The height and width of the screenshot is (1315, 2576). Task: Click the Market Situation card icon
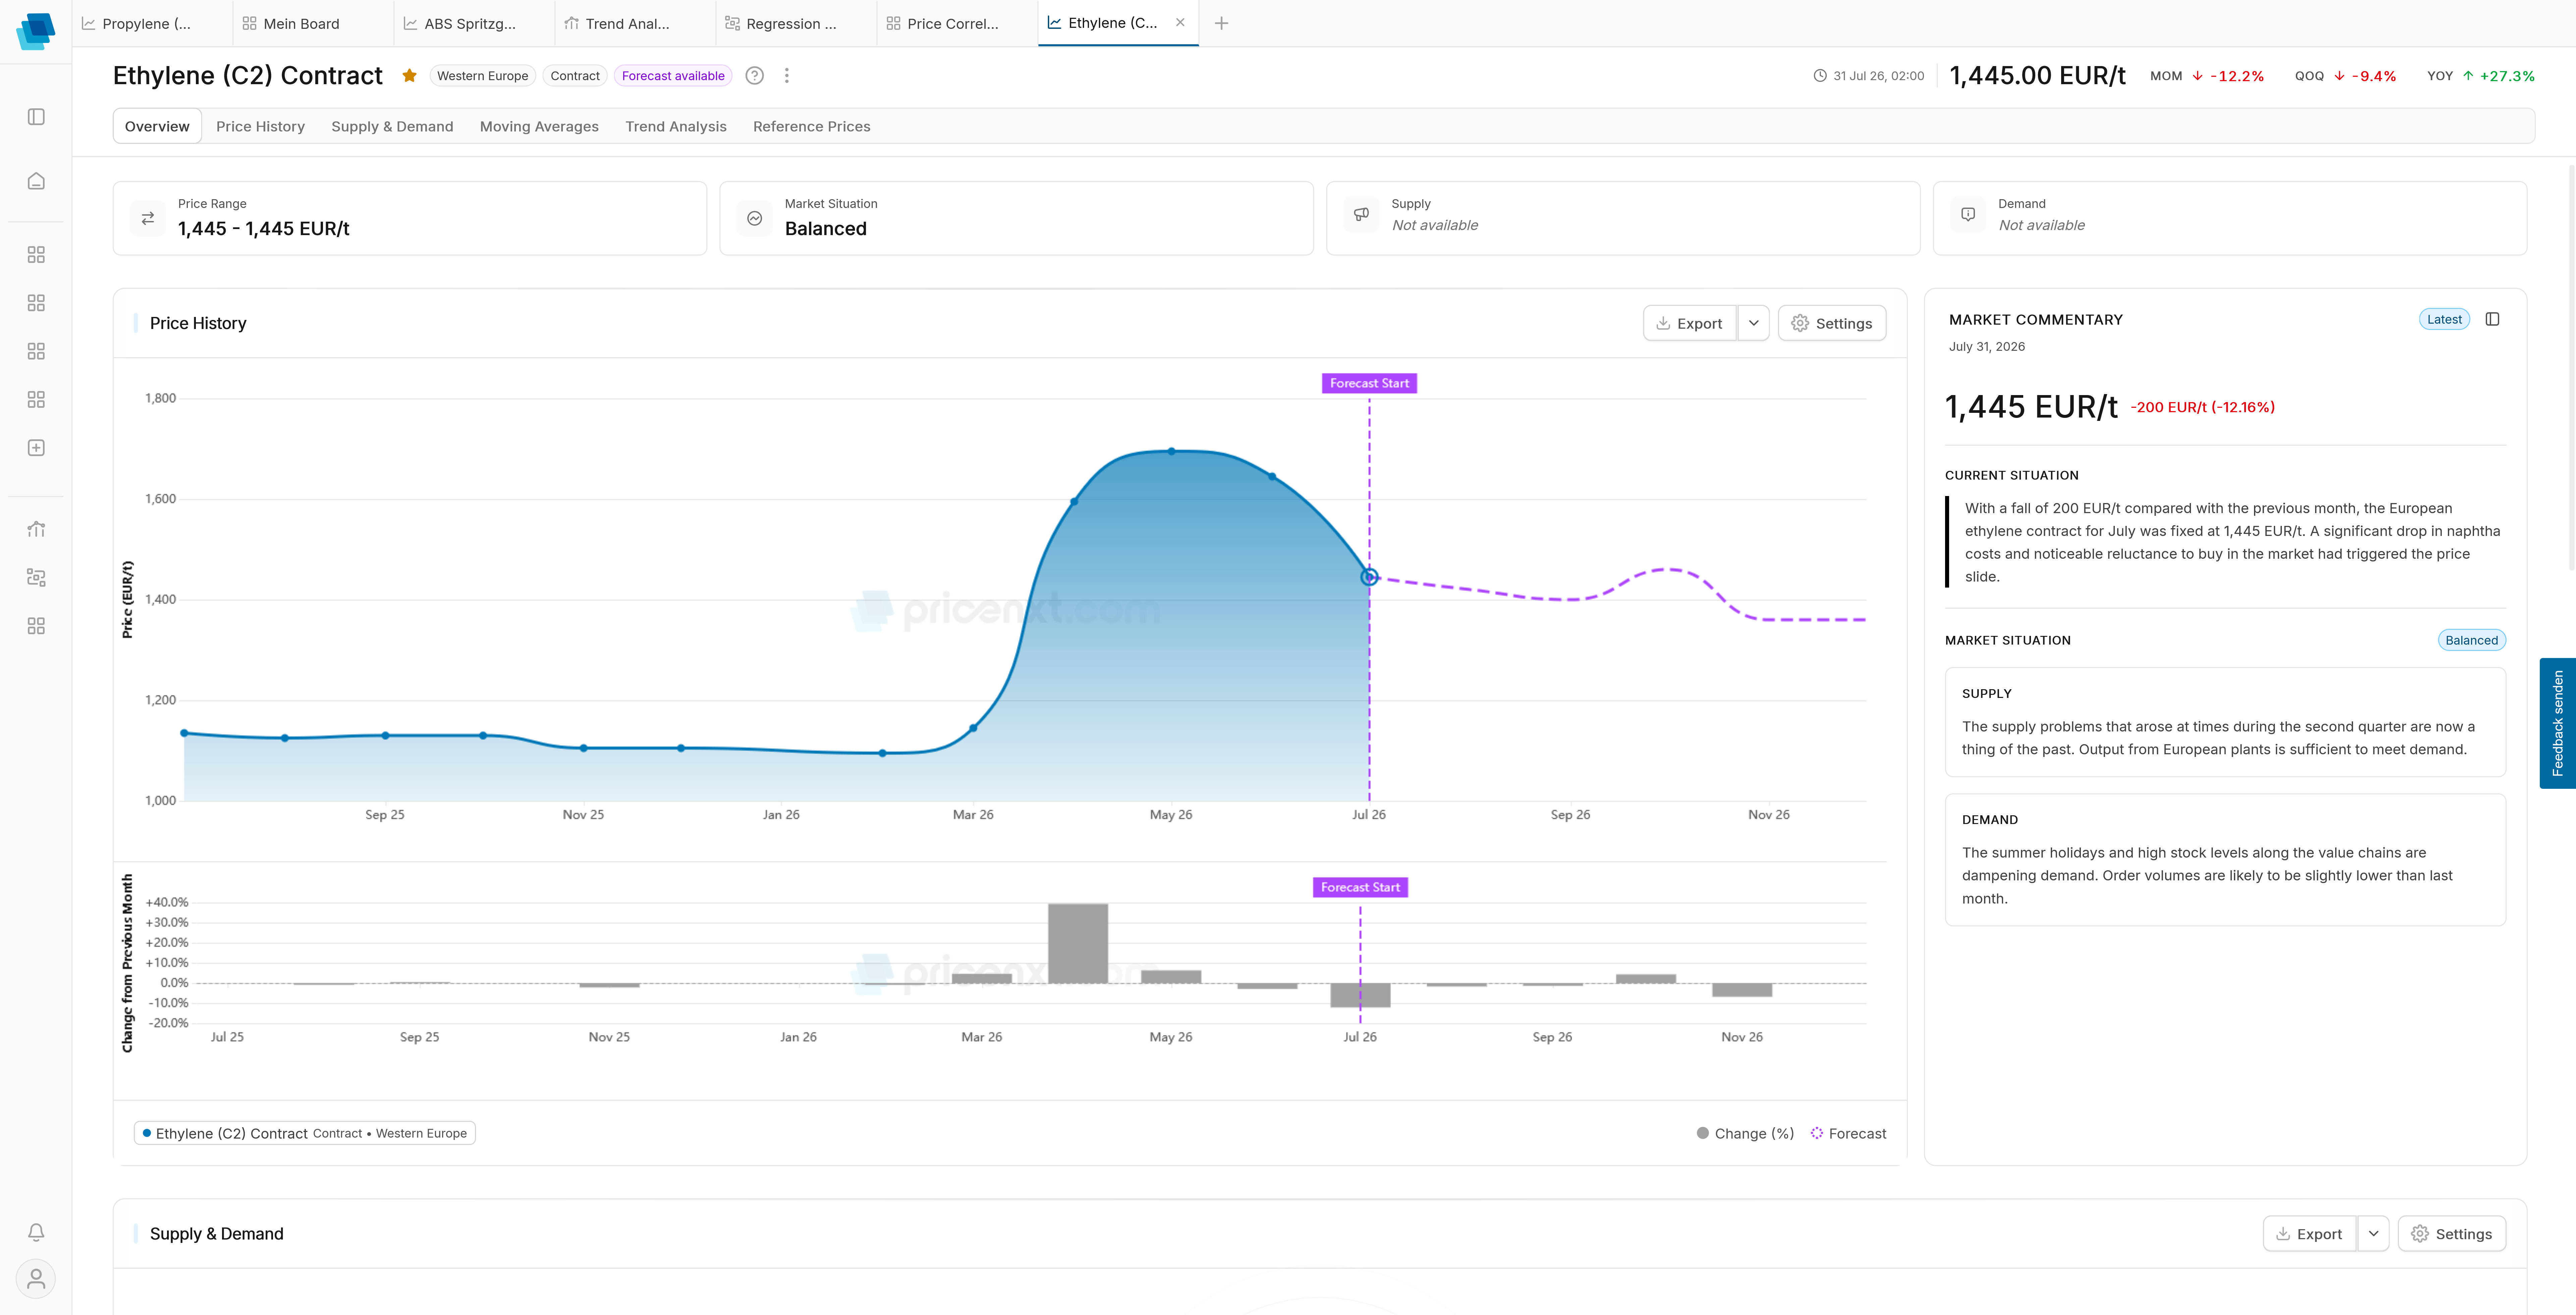pyautogui.click(x=755, y=218)
